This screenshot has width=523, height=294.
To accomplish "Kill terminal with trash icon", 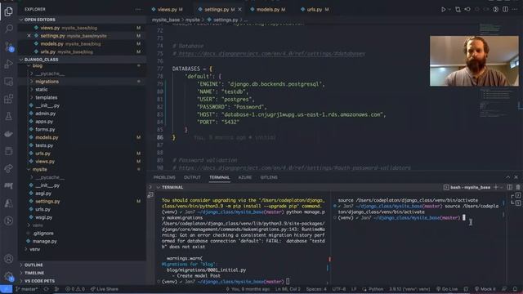I will pyautogui.click(x=518, y=187).
